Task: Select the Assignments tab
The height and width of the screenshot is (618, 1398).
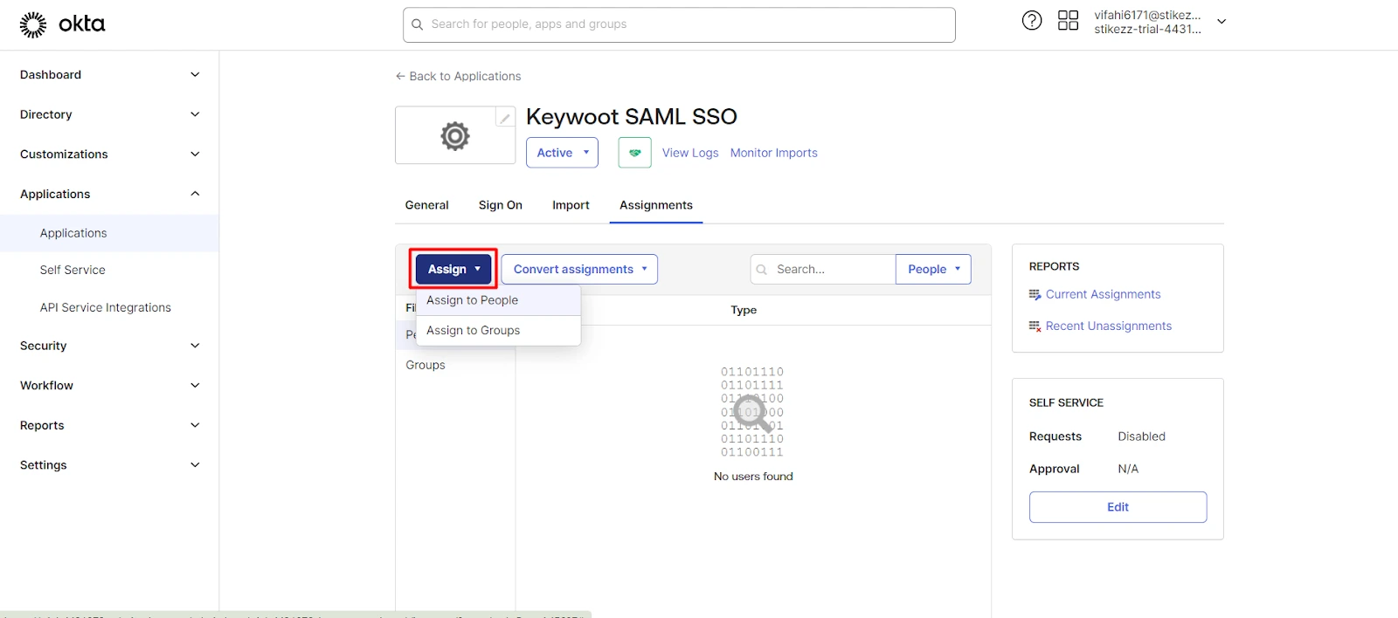Action: point(656,205)
